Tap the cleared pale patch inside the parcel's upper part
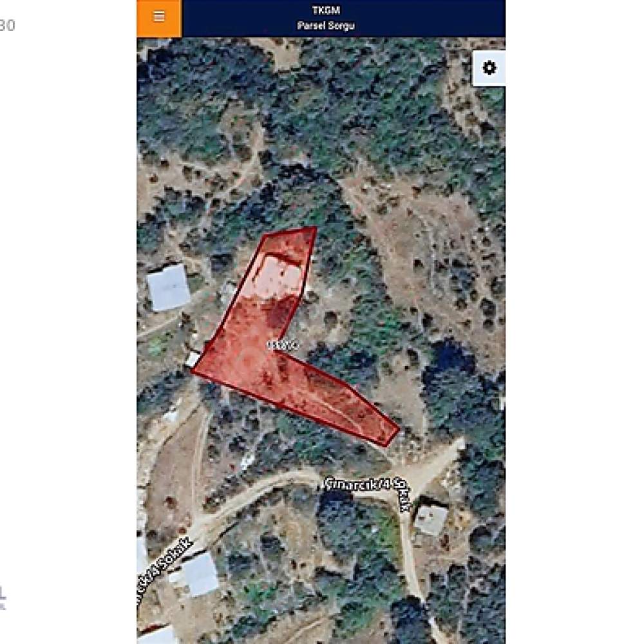Viewport: 644px width, 644px height. pyautogui.click(x=276, y=275)
